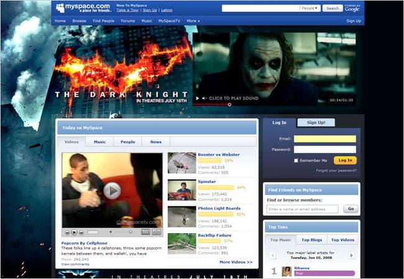
Task: Click the Rihanna artist link
Action: (301, 268)
